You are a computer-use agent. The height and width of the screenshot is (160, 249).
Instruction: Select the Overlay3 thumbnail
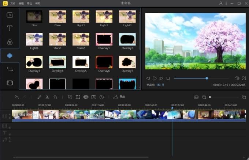point(34,62)
